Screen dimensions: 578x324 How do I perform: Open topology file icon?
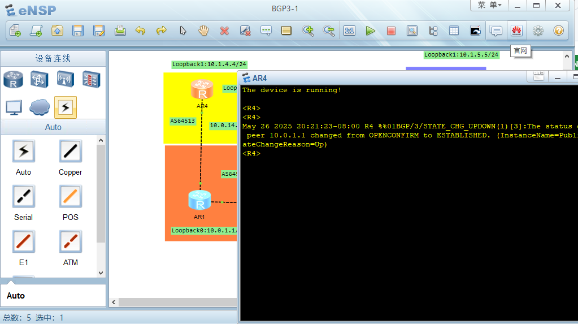click(x=57, y=31)
